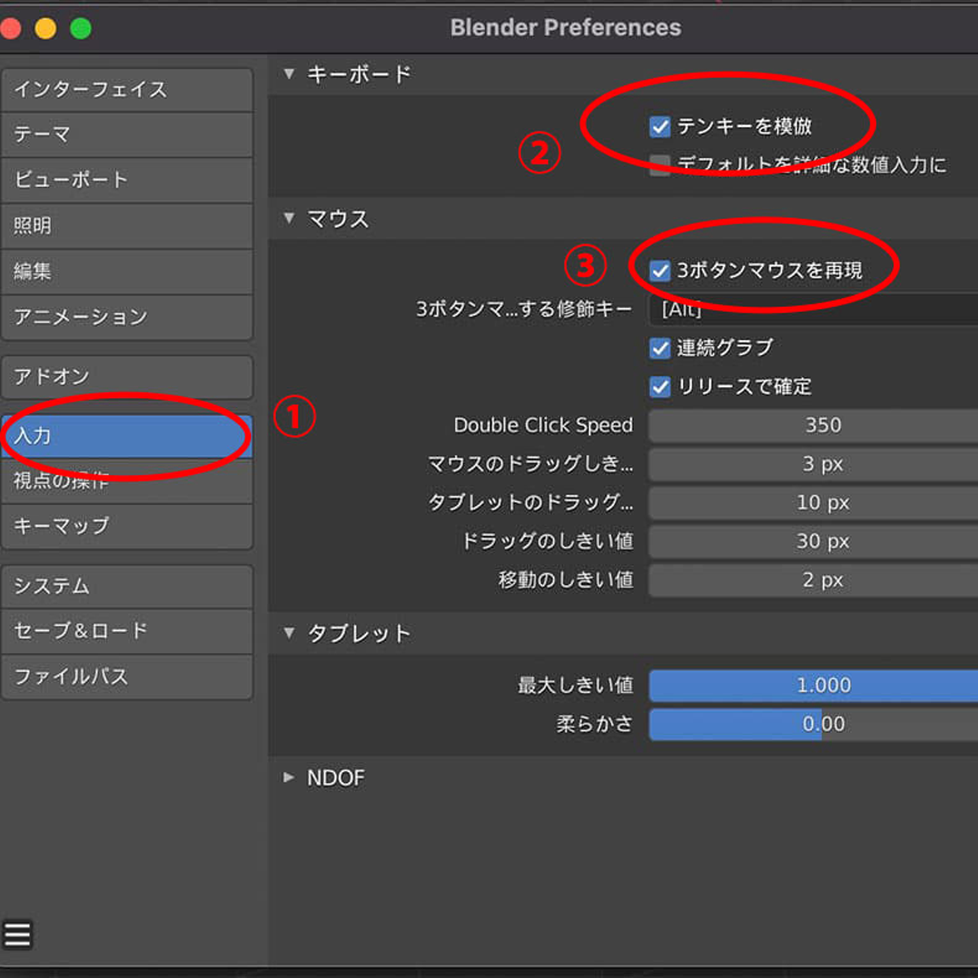This screenshot has height=978, width=978.
Task: Click the Double Click Speed label
Action: [543, 426]
